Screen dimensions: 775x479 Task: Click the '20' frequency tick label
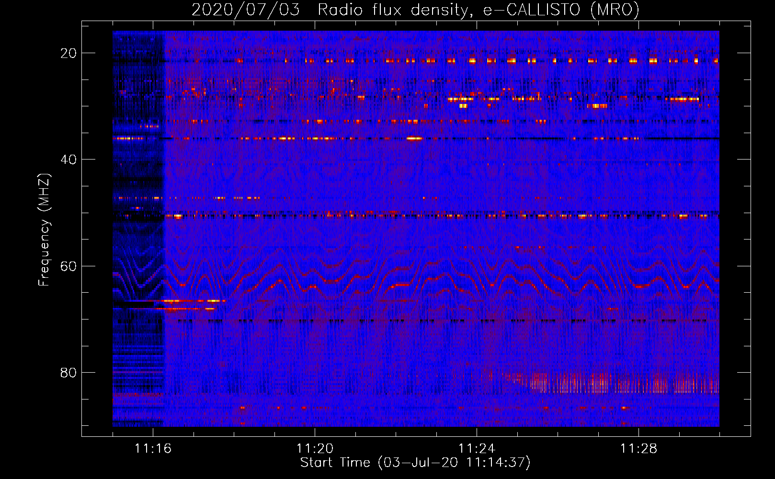[68, 53]
